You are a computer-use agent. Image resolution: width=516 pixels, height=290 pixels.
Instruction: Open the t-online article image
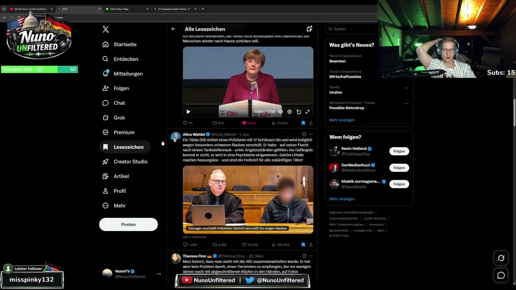(248, 200)
